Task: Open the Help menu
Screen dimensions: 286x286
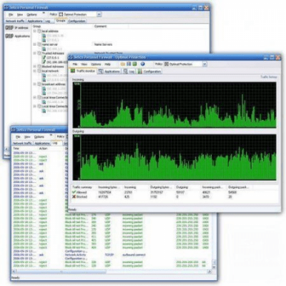Action: tap(107, 64)
